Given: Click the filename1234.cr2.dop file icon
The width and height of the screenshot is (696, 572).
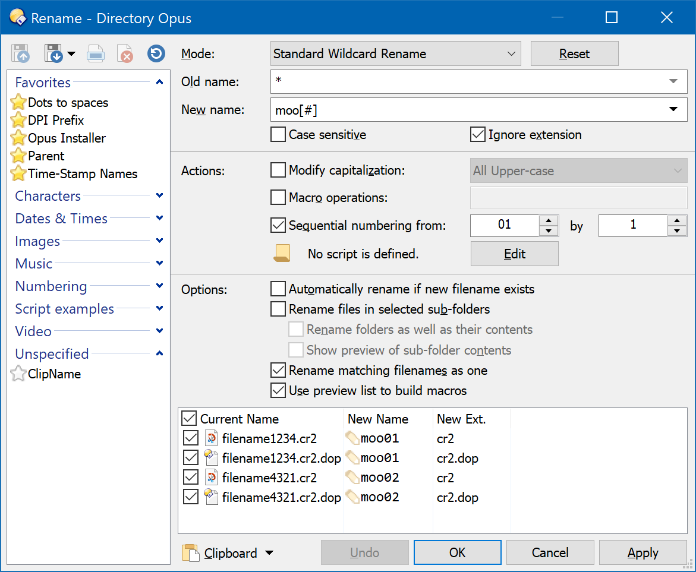Looking at the screenshot, I should pos(211,457).
